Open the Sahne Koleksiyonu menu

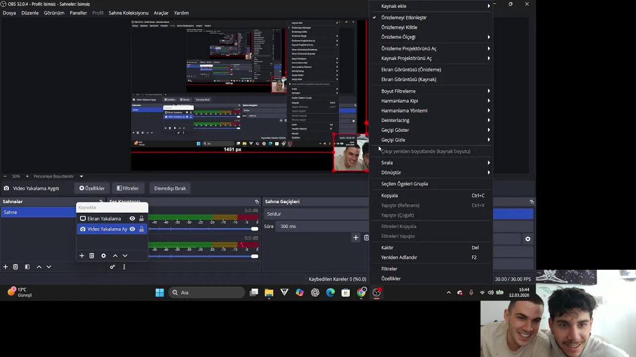click(129, 13)
